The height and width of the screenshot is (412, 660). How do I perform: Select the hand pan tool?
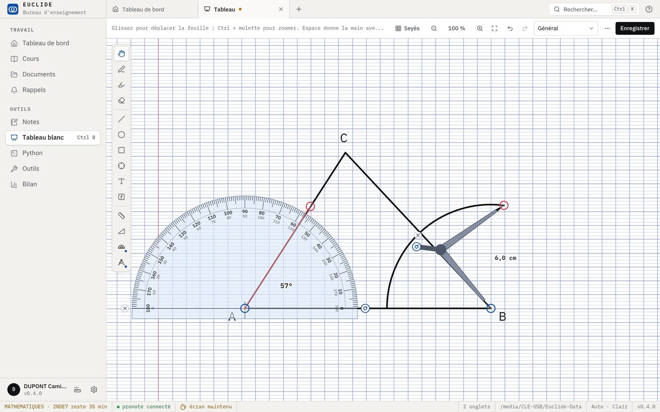121,54
